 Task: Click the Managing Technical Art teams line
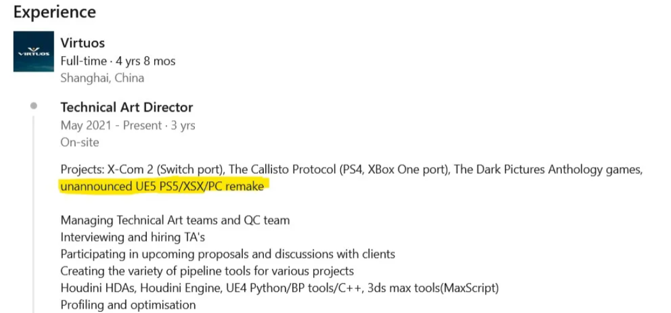175,220
